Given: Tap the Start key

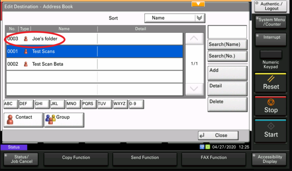Looking at the screenshot, I should click(x=271, y=131).
